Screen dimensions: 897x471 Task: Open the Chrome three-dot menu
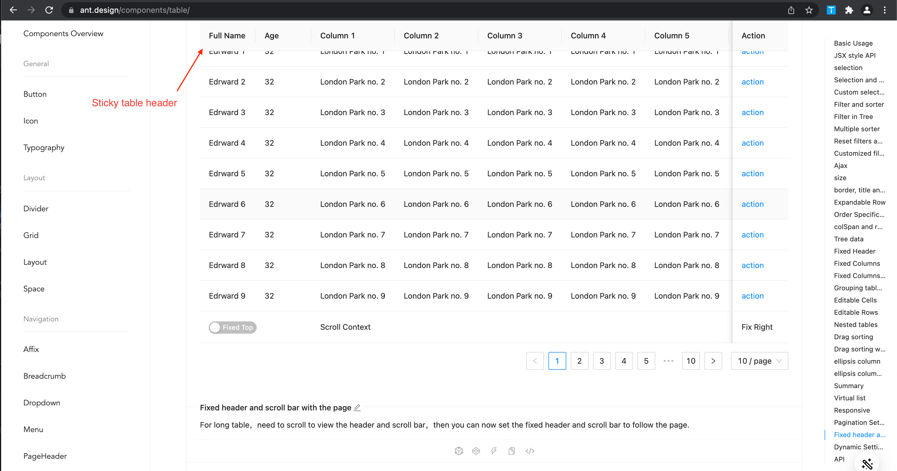pyautogui.click(x=884, y=10)
